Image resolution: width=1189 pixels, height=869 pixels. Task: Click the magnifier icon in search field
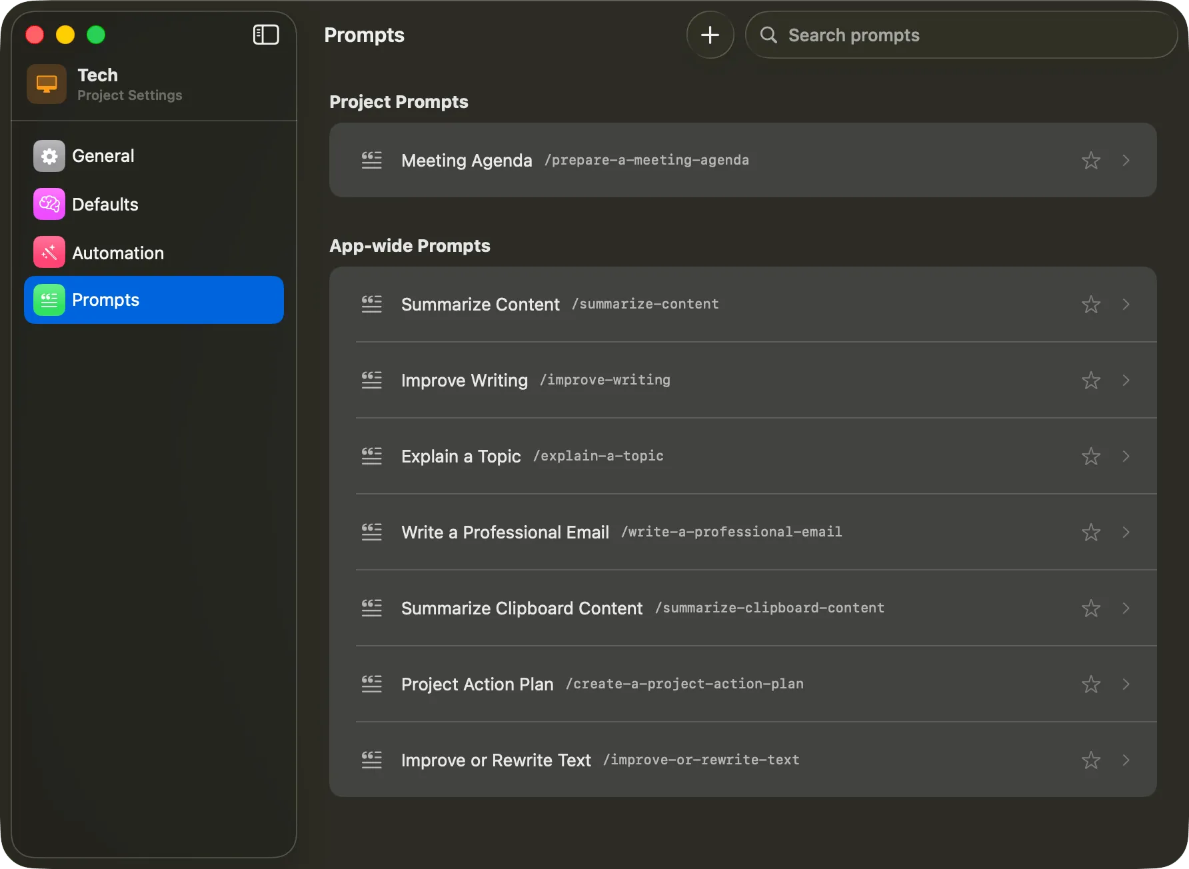coord(768,35)
